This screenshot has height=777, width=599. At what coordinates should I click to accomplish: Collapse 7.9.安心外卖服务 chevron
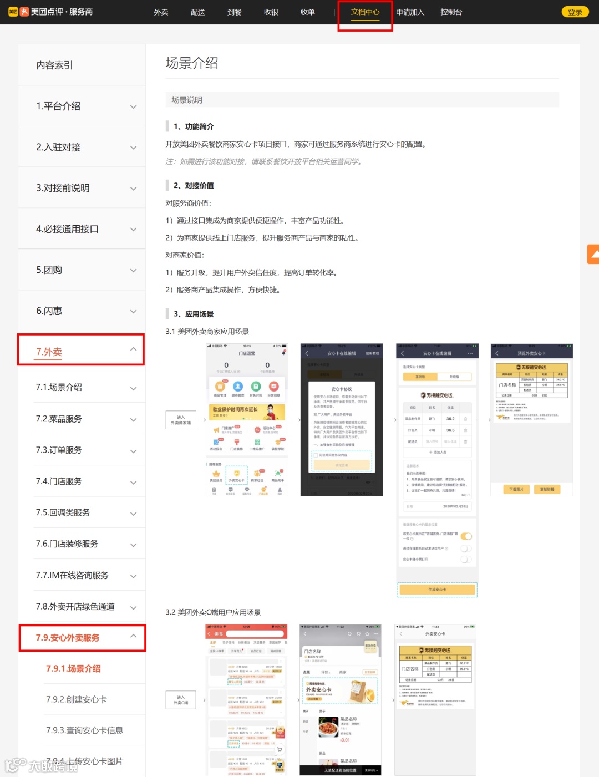[x=133, y=636]
